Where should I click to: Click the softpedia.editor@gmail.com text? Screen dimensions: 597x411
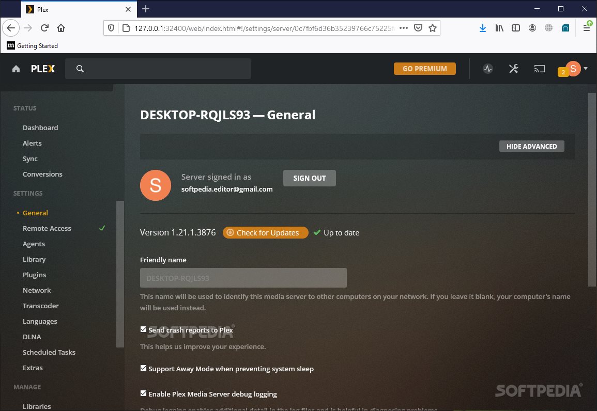tap(227, 189)
